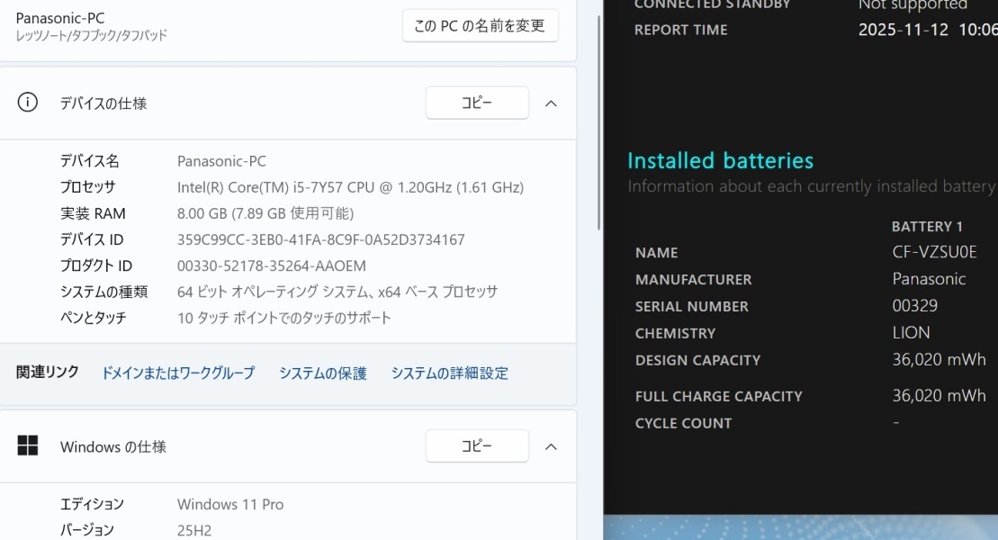Click the プロセッサ label
This screenshot has height=540, width=998.
pos(88,187)
